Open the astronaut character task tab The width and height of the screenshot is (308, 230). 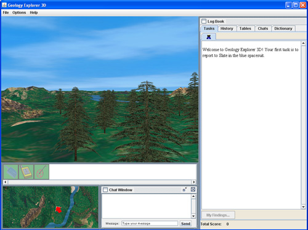209,37
